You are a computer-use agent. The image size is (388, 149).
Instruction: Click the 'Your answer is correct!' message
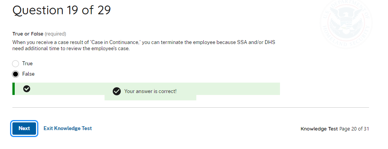(x=151, y=91)
